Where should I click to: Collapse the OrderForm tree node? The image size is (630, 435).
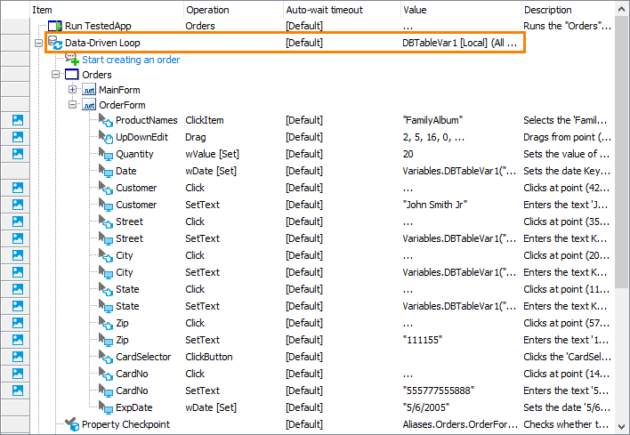coord(72,105)
